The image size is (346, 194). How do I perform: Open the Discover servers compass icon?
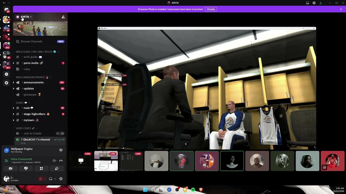point(6,83)
